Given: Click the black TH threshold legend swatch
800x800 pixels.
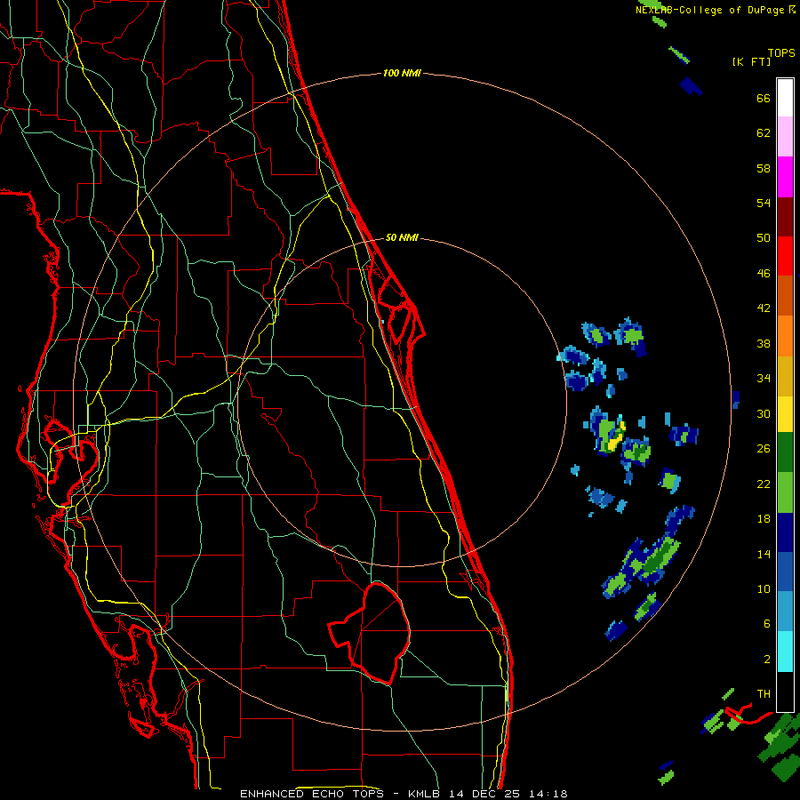Looking at the screenshot, I should pos(785,692).
